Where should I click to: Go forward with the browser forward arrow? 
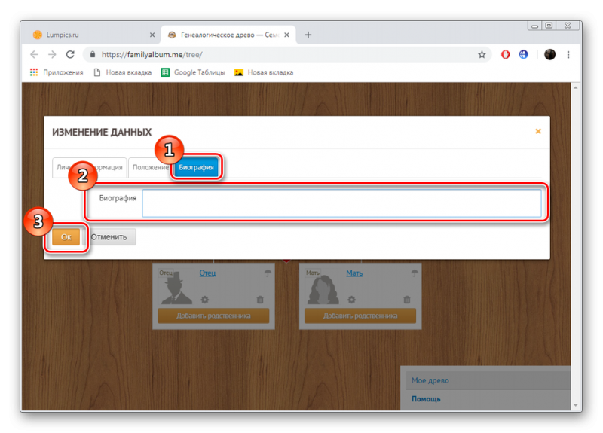52,54
